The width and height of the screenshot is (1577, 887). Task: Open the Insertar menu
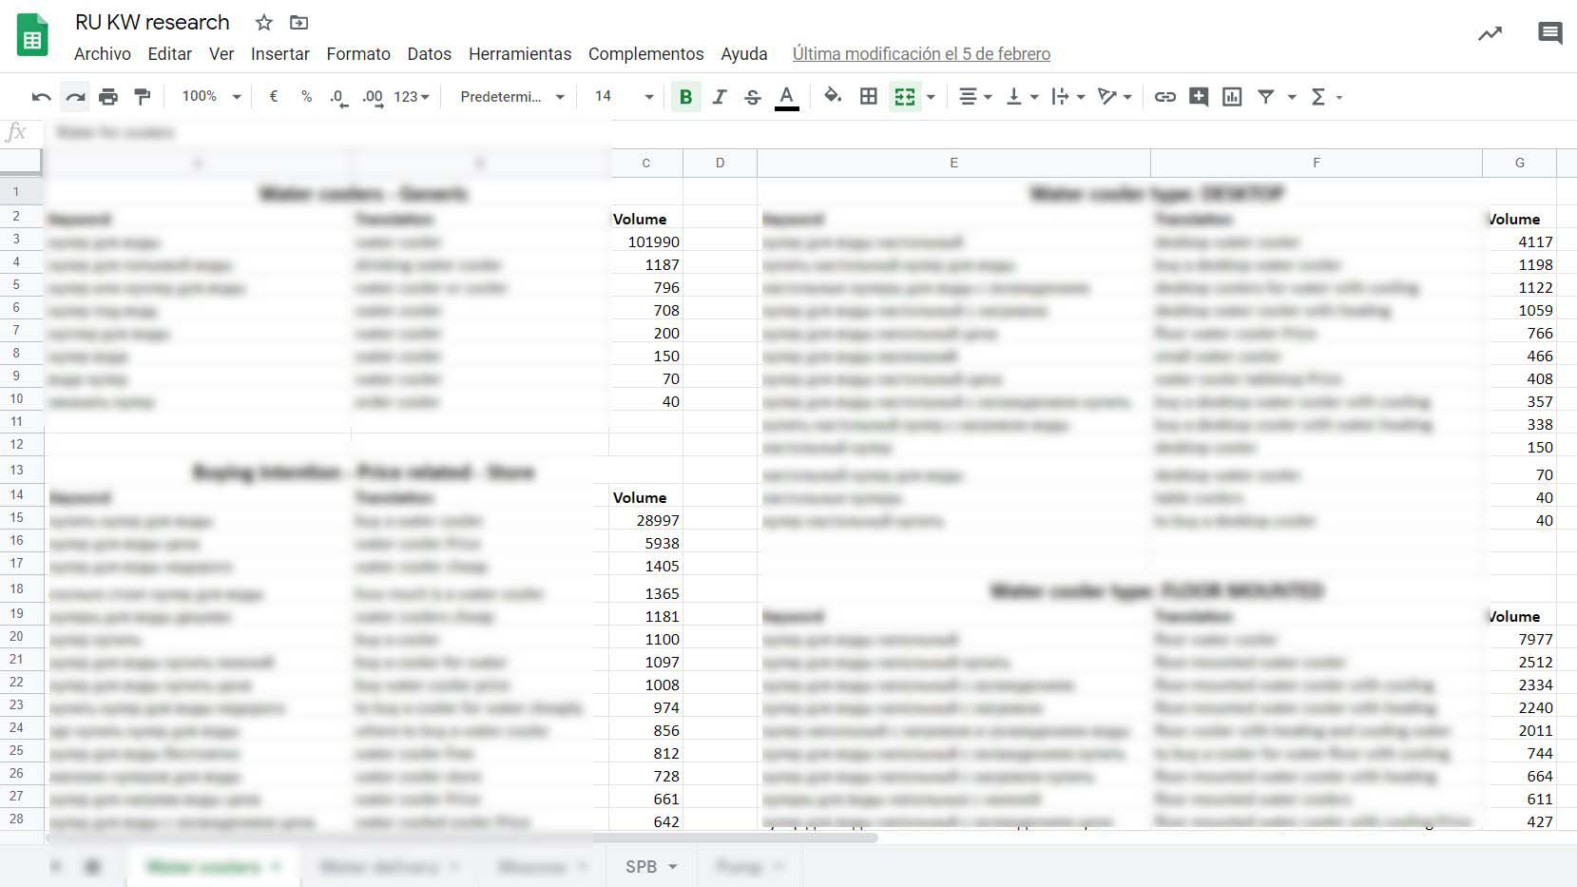click(x=280, y=54)
